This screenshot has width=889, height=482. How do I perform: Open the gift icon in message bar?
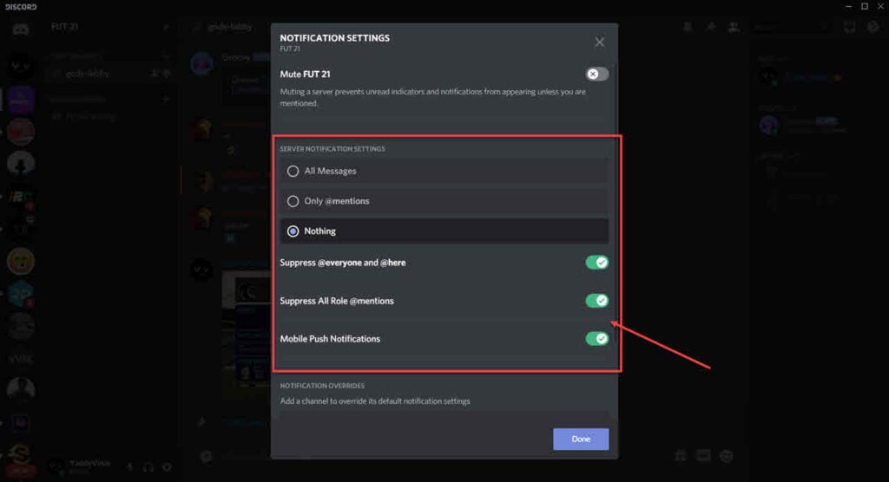coord(681,456)
